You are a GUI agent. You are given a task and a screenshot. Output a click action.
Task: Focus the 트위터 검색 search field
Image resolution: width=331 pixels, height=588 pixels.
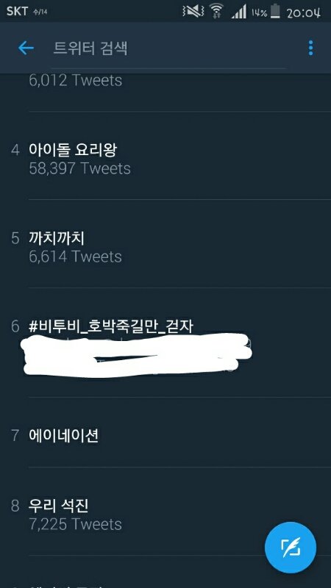point(168,49)
